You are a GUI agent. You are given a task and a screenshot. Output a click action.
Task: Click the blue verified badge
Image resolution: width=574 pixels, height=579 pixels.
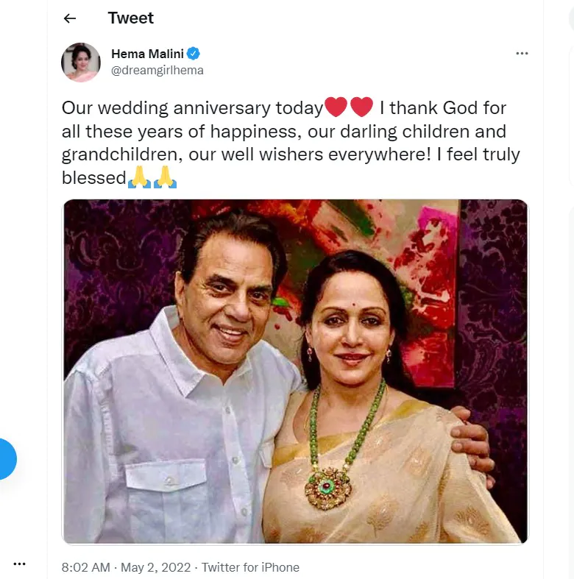(x=194, y=54)
